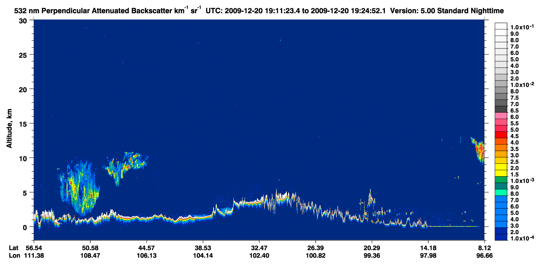Click latitude value 50.58
Viewport: 538px width, 276px height.
90,248
